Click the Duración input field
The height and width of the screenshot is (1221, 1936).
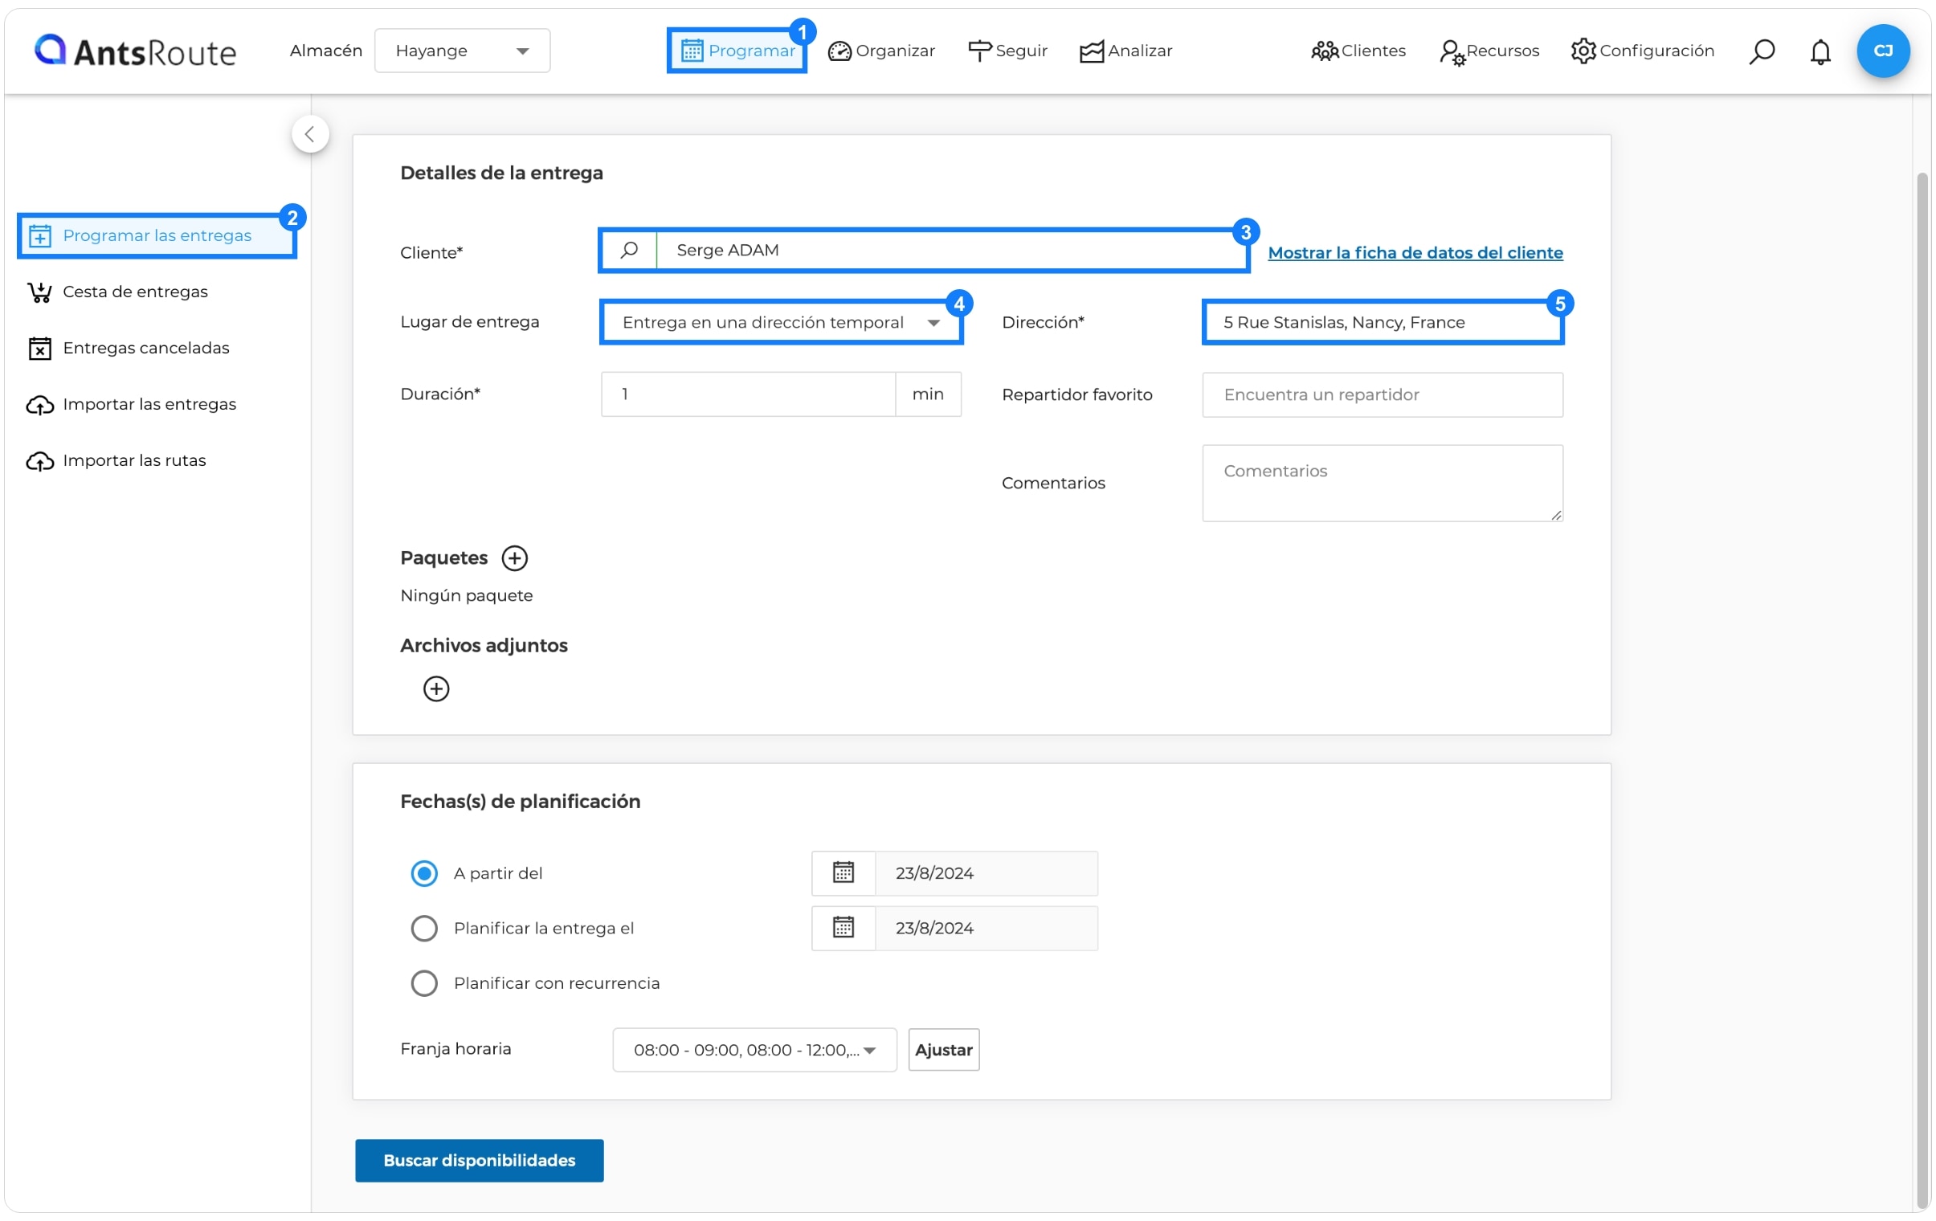click(x=748, y=394)
